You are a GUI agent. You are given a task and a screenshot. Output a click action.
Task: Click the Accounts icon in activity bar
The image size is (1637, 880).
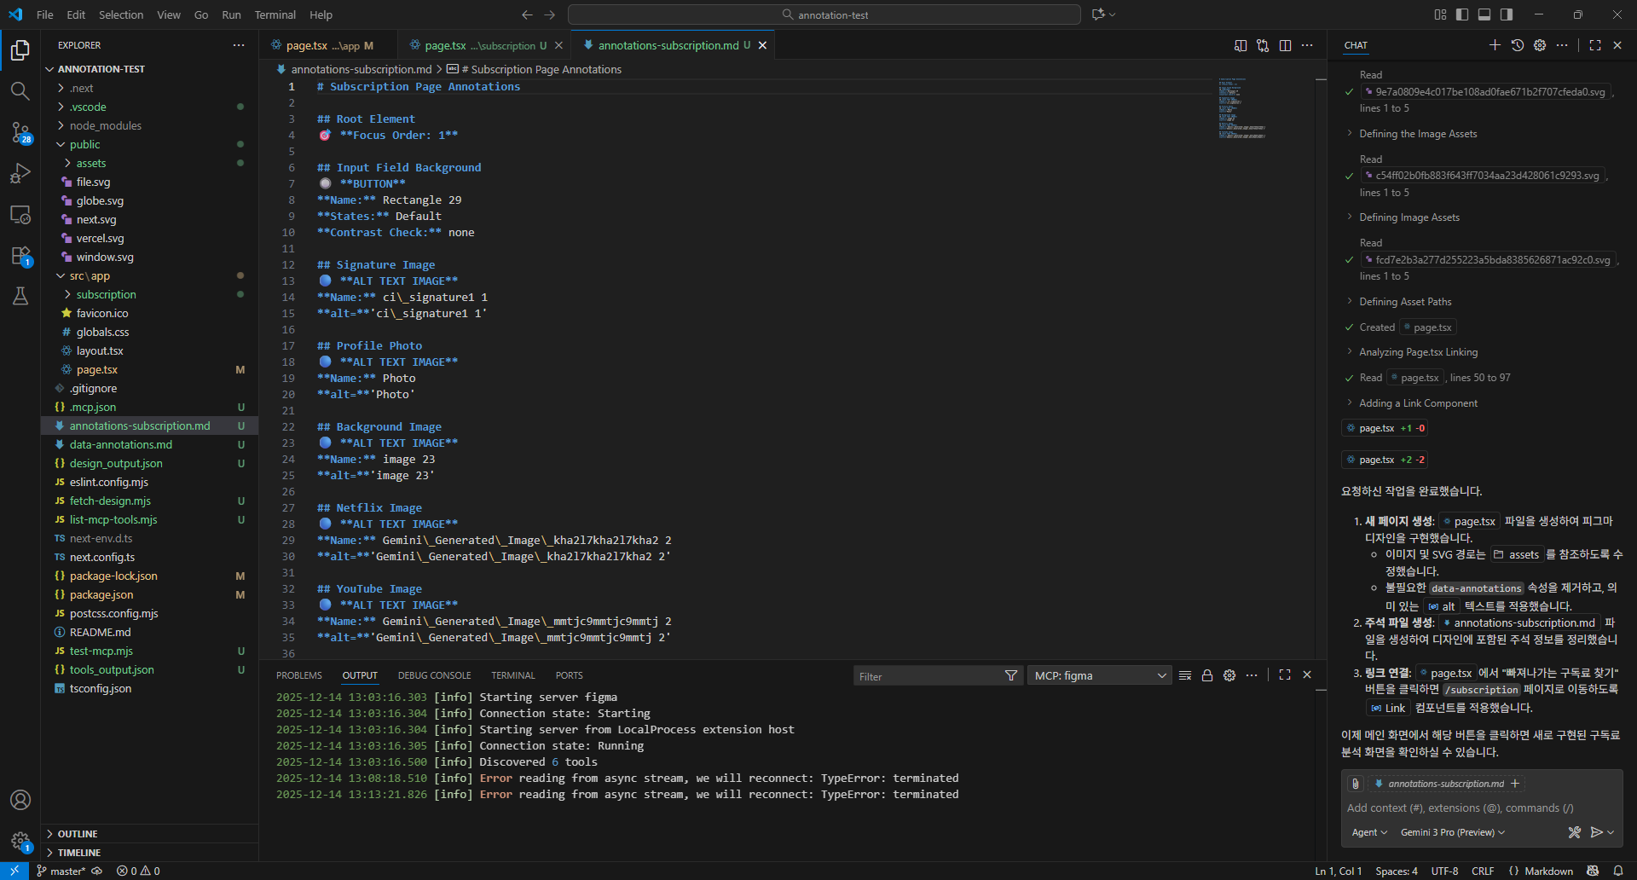coord(20,800)
